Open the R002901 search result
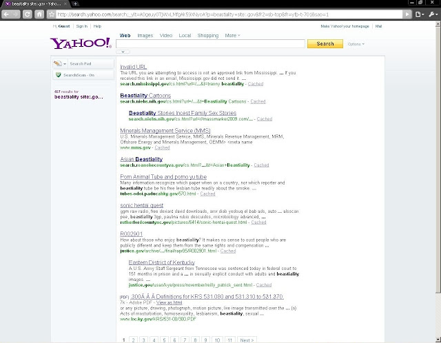The height and width of the screenshot is (343, 441). [132, 234]
